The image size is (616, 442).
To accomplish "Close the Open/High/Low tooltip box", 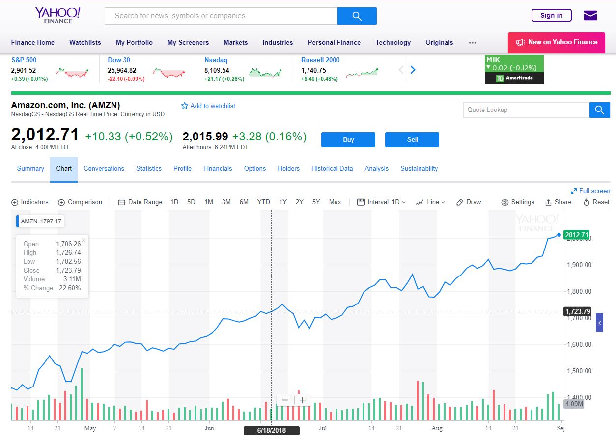I will (x=84, y=240).
